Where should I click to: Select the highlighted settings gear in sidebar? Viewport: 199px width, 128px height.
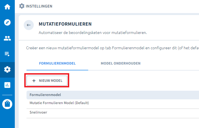click(x=7, y=70)
